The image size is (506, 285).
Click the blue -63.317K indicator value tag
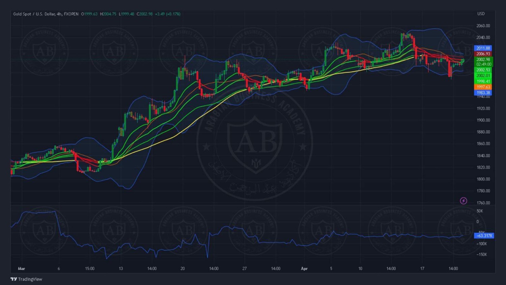coord(484,236)
